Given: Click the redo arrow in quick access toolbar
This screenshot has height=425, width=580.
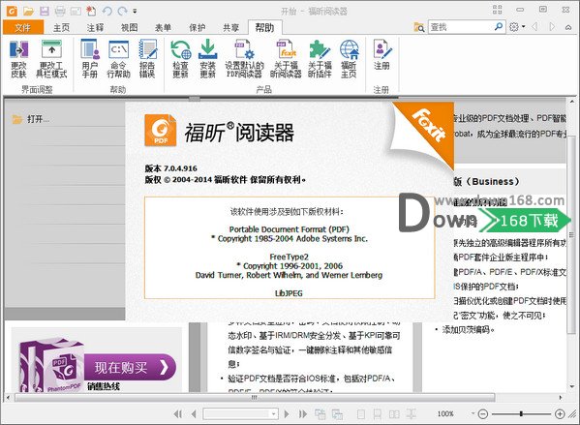Looking at the screenshot, I should (122, 11).
